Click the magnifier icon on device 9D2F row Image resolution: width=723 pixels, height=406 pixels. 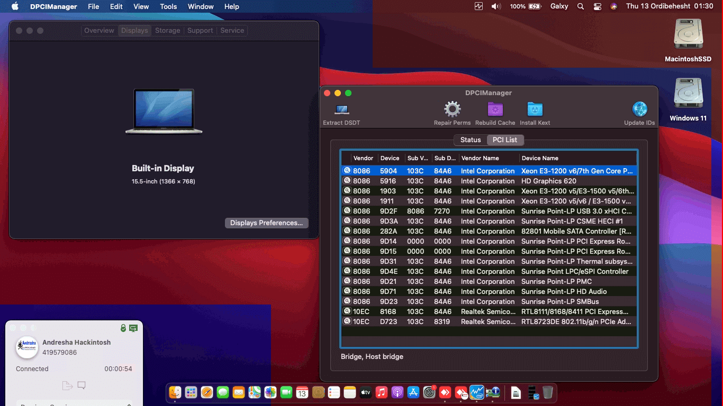tap(347, 210)
